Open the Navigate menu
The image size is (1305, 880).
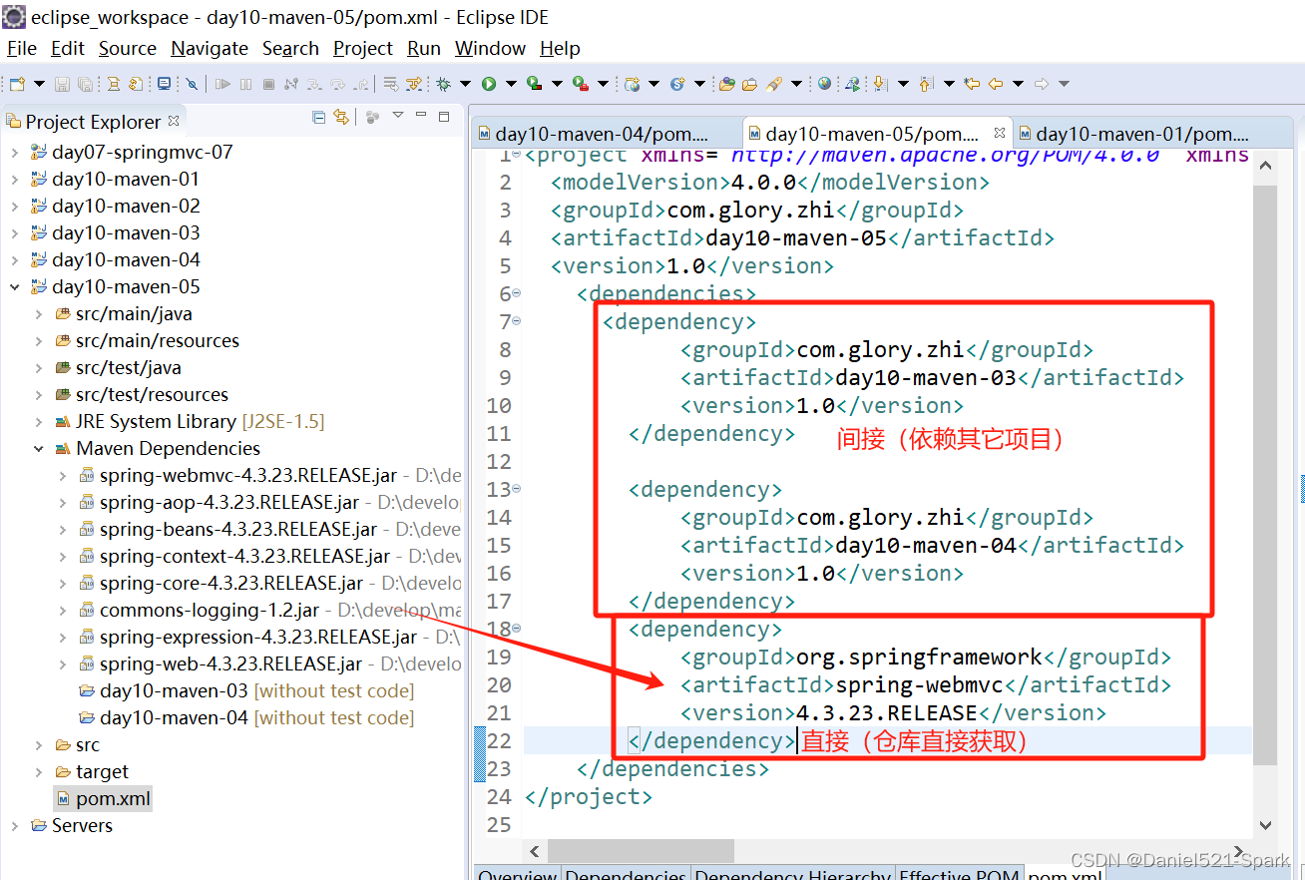pos(210,48)
